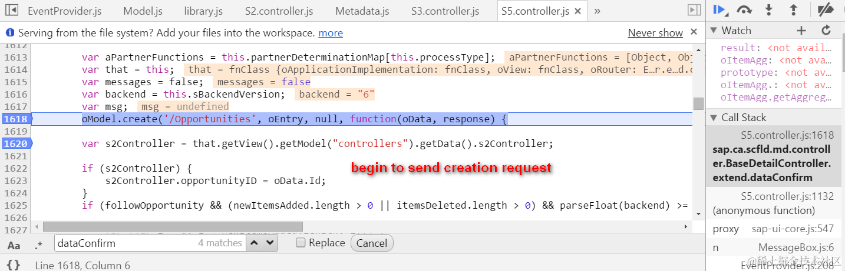Step into next function call
Screen dimensions: 845x271
(769, 9)
